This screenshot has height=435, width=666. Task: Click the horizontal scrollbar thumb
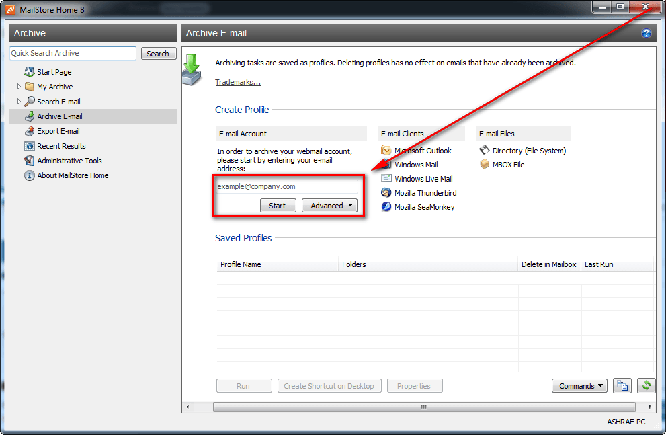point(424,407)
